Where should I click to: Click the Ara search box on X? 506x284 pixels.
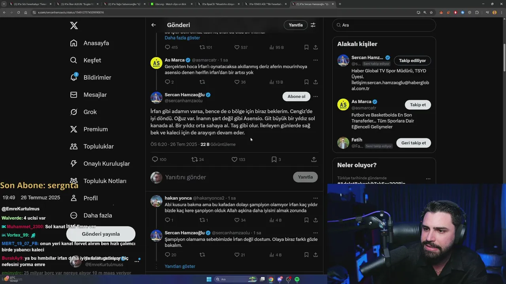tap(384, 25)
